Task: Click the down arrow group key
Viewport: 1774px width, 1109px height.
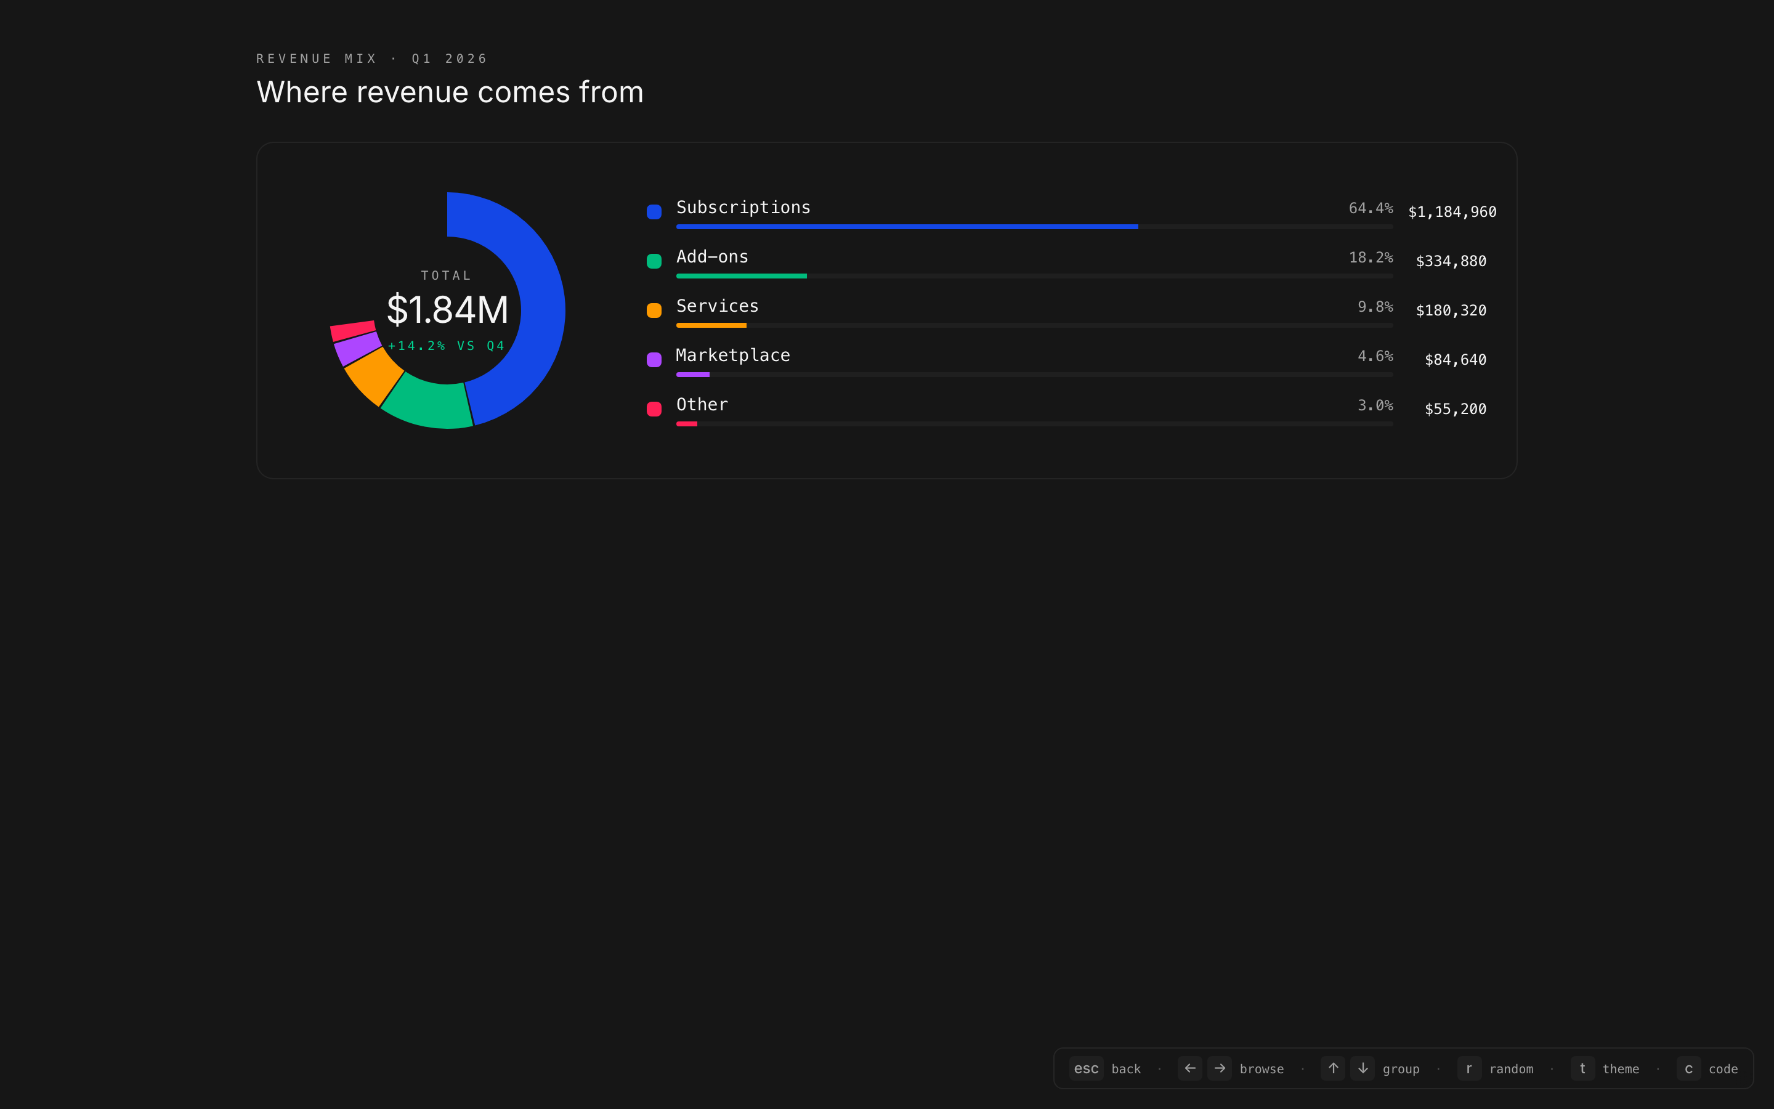Action: pyautogui.click(x=1363, y=1068)
